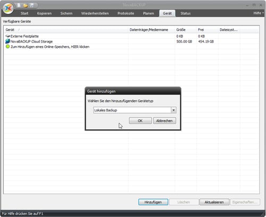Click the Eigenschaften button

pyautogui.click(x=245, y=202)
